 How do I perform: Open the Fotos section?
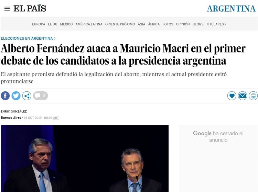[x=168, y=24]
